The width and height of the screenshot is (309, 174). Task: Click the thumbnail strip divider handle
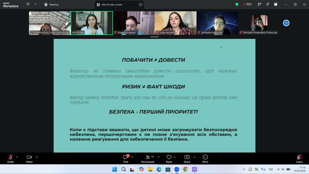[154, 37]
